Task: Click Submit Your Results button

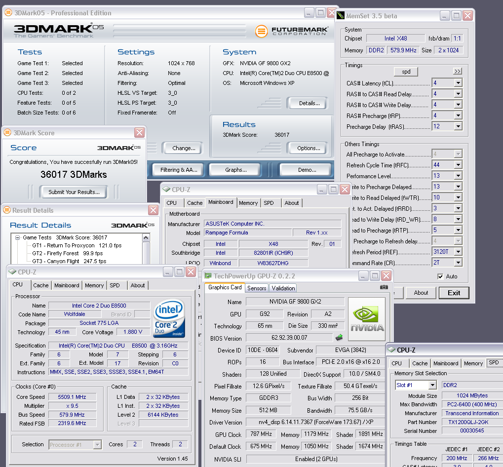Action: (74, 192)
